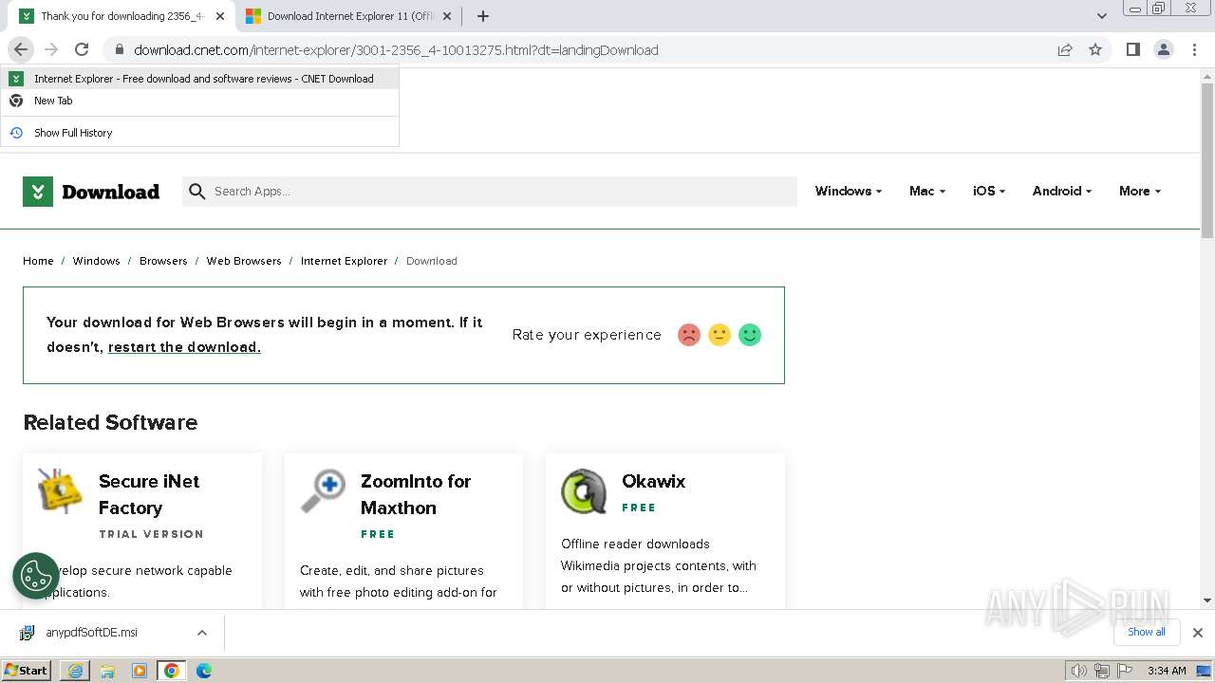Click the search magnifier icon

coord(197,192)
